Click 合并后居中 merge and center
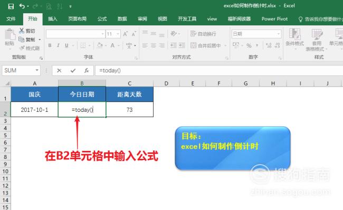343x210 pixels. 206,45
